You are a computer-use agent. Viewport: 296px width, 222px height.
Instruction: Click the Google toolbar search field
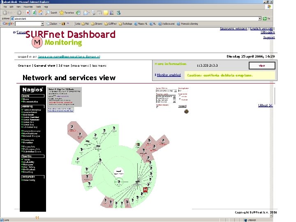[28, 23]
